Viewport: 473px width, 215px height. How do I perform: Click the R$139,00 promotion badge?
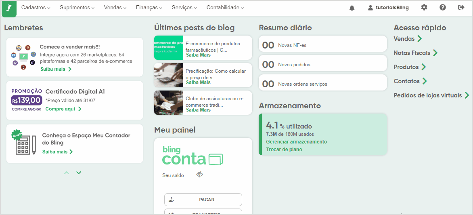tap(27, 100)
